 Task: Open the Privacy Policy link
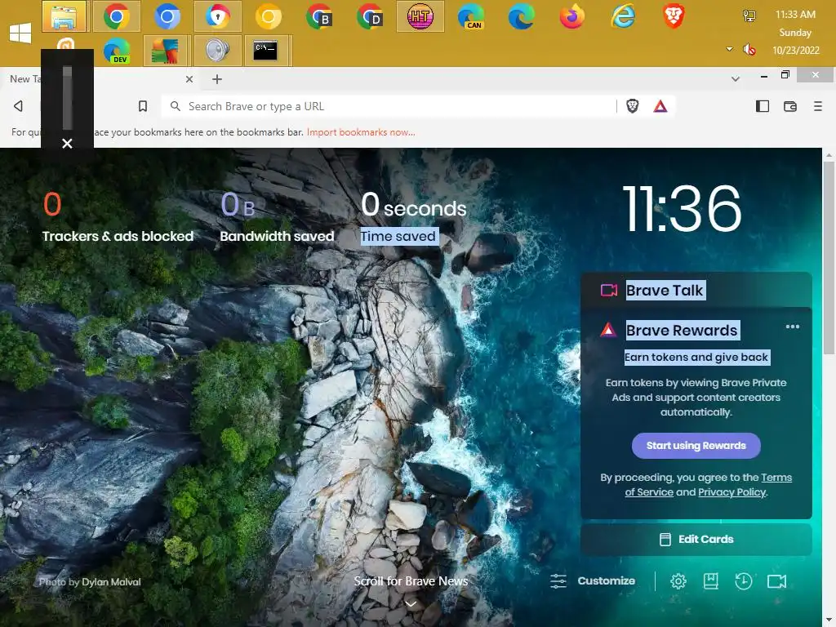[732, 492]
